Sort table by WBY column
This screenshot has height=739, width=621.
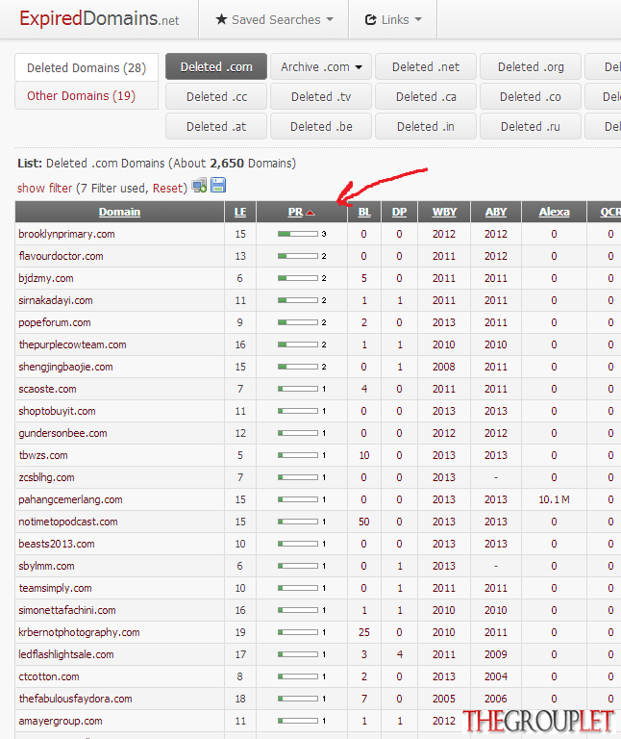click(444, 212)
